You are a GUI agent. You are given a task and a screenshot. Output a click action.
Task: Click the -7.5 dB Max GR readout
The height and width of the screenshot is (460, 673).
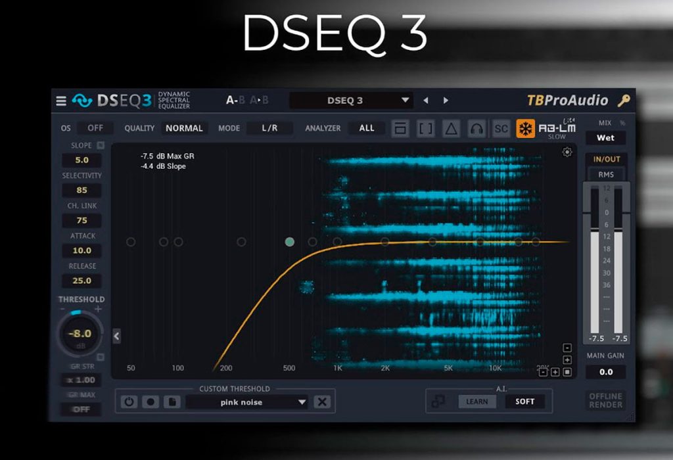tap(168, 156)
